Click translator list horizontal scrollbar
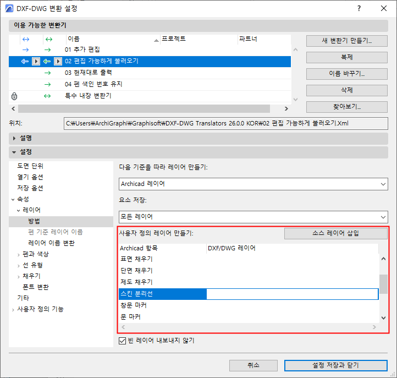The width and height of the screenshot is (397, 378). coord(144,109)
